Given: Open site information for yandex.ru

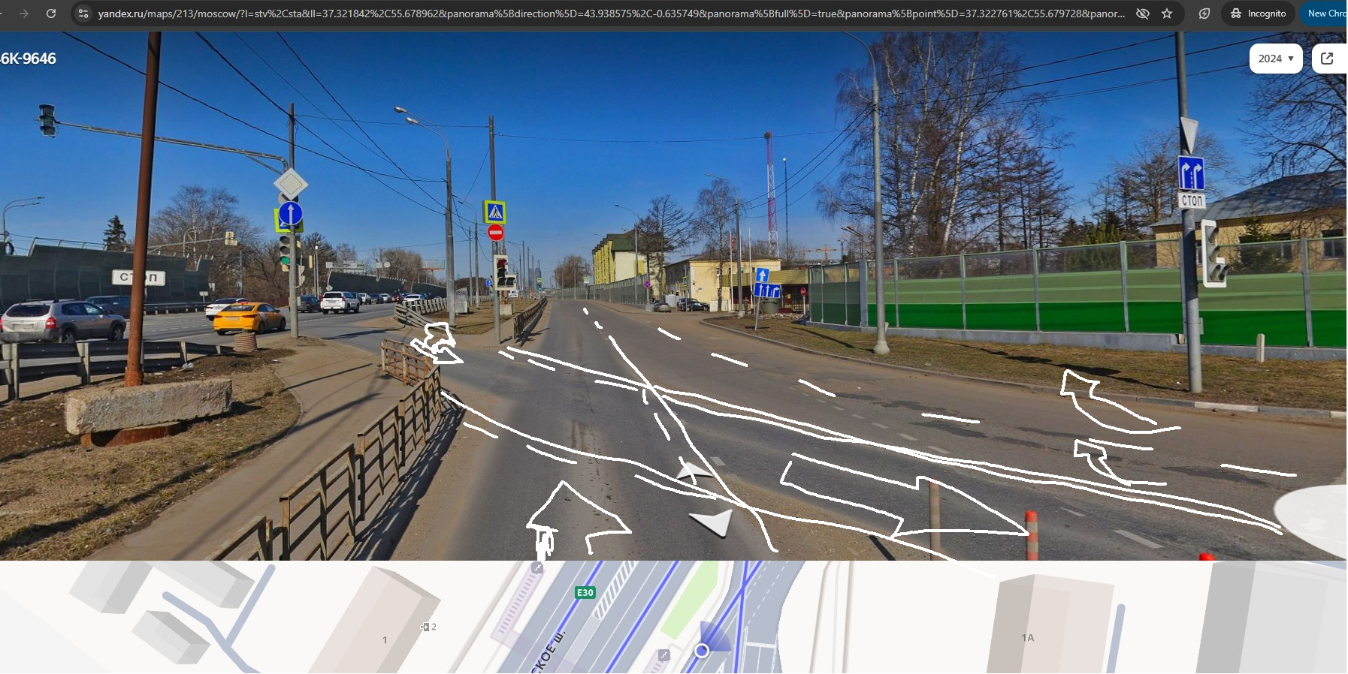Looking at the screenshot, I should (83, 14).
